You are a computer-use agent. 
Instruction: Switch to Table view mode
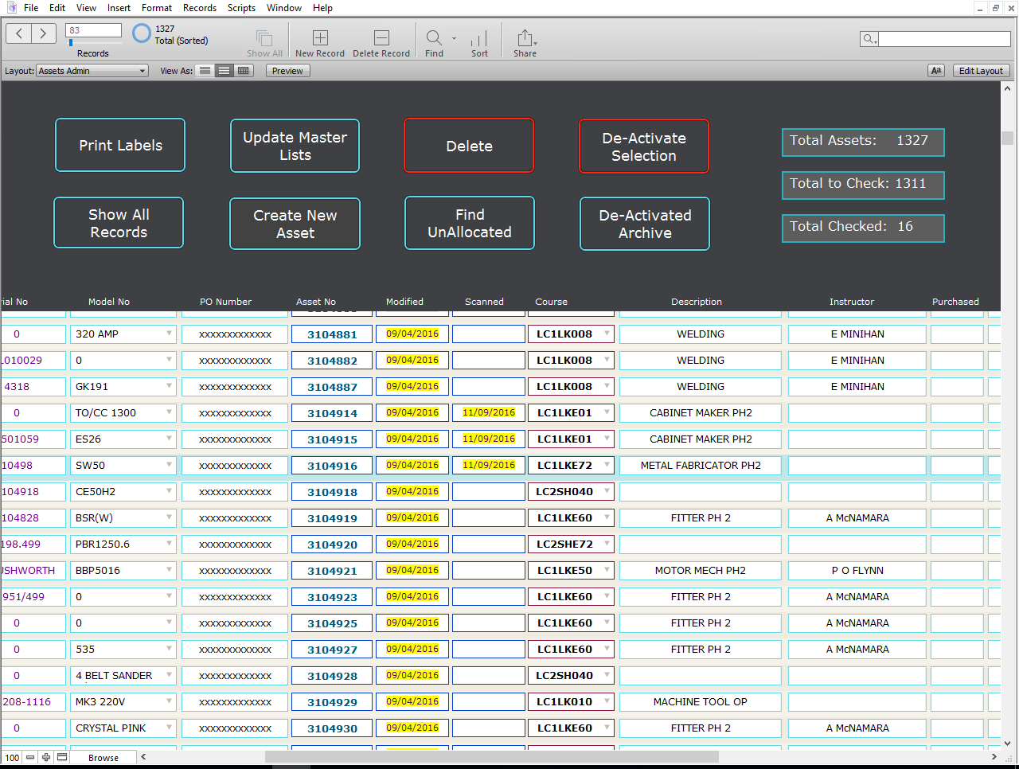(244, 71)
